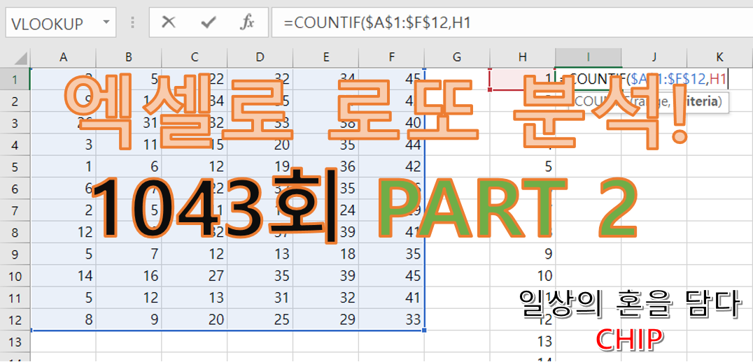Select column E header
The height and width of the screenshot is (362, 753).
[x=325, y=57]
